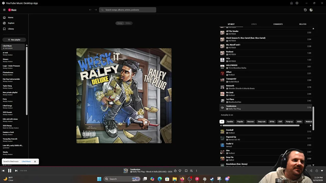Dislike the song with thumbs down
The width and height of the screenshot is (326, 183).
180,171
